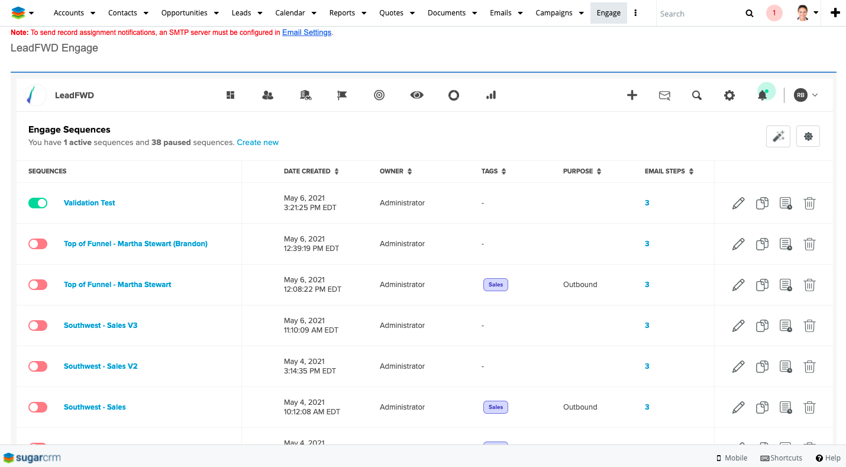Click the sequences settings gear button
Image resolution: width=846 pixels, height=467 pixels.
[808, 136]
